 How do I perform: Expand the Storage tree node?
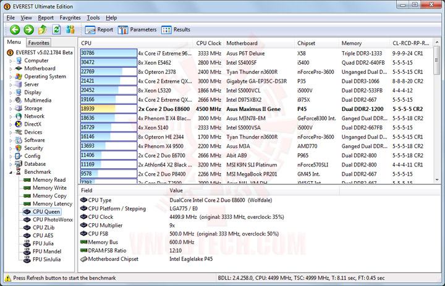(11, 108)
